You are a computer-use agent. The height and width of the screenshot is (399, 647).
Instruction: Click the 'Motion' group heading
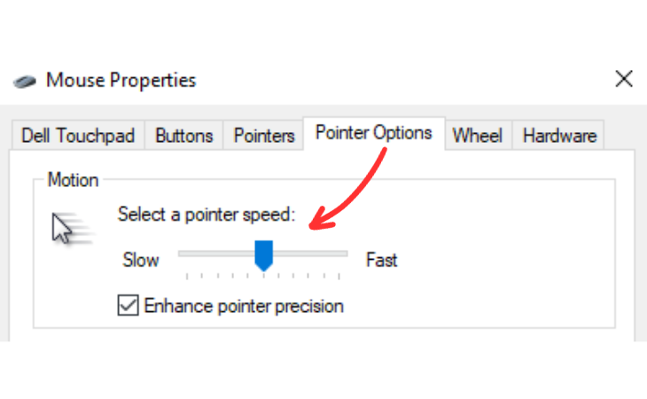[x=73, y=180]
